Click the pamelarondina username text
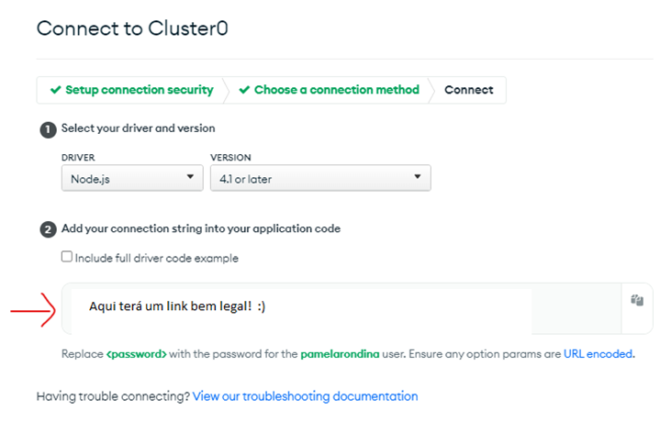 point(340,354)
